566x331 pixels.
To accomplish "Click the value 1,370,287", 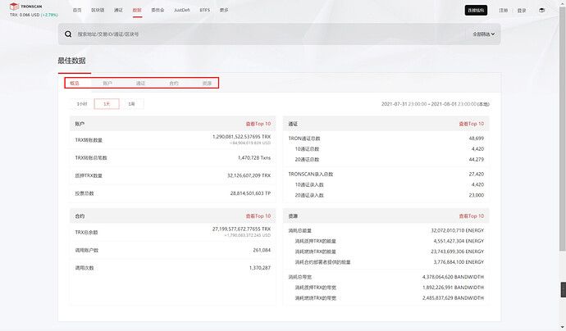I will 260,268.
